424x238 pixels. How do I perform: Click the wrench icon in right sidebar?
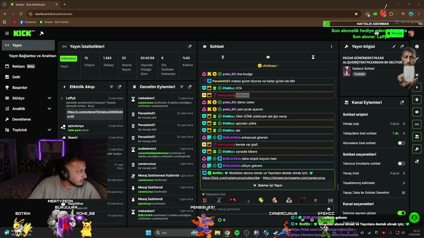pos(417,149)
